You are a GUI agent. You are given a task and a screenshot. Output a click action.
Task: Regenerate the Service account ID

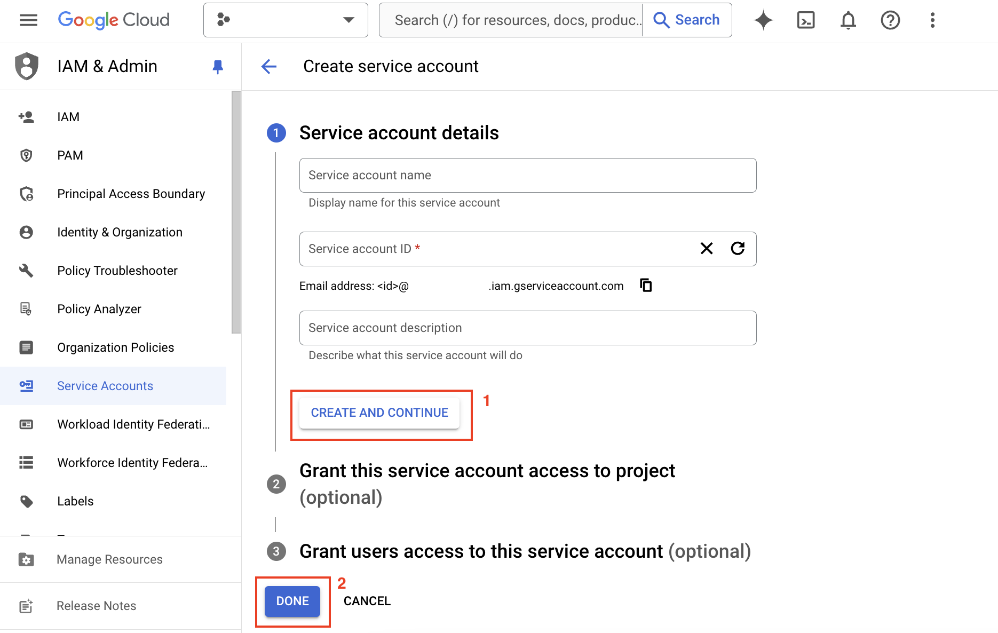[738, 249]
